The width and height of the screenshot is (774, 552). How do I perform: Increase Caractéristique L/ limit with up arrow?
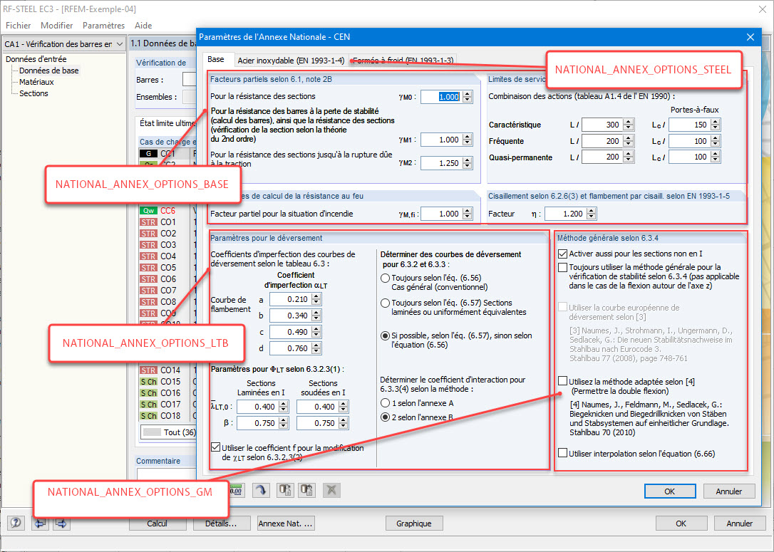(x=628, y=121)
